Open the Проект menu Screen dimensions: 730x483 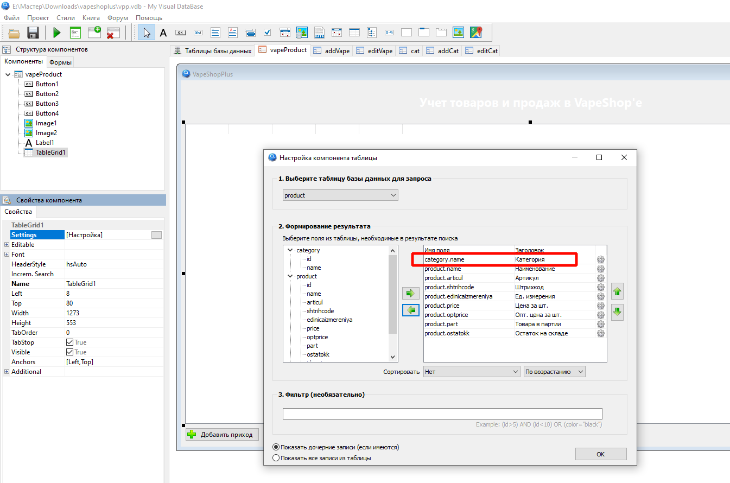coord(38,18)
